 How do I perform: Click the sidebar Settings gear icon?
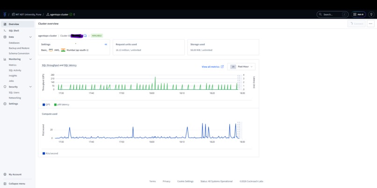[5, 104]
